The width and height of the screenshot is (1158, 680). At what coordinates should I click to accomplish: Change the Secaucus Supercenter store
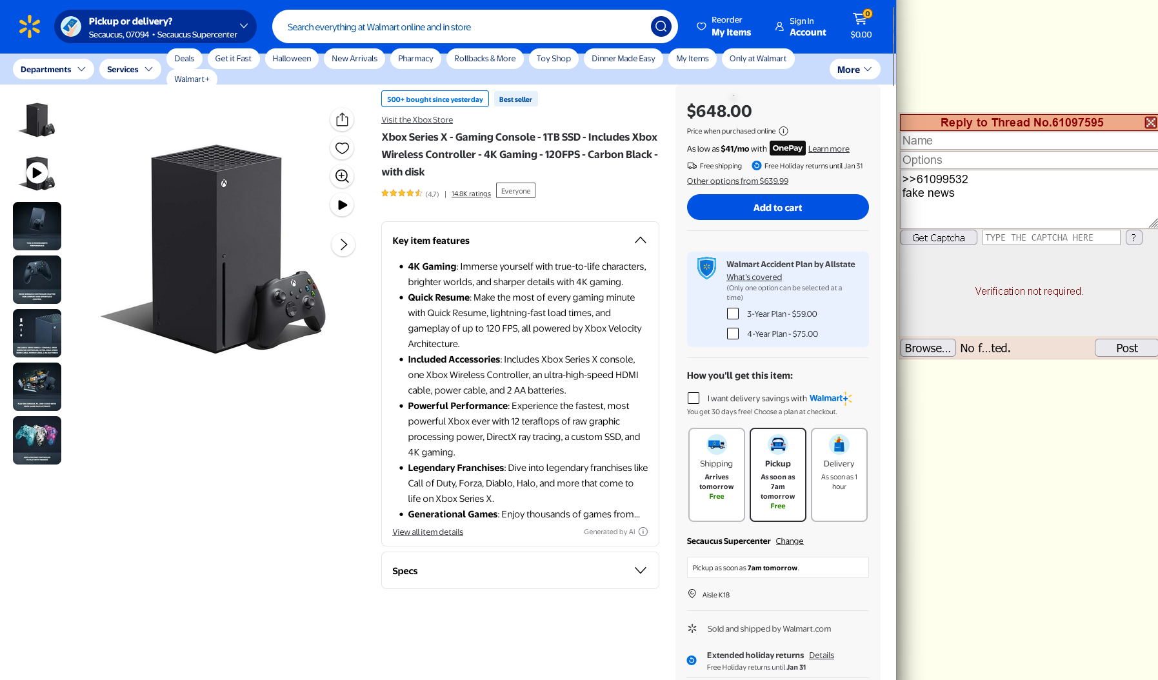[x=790, y=541]
